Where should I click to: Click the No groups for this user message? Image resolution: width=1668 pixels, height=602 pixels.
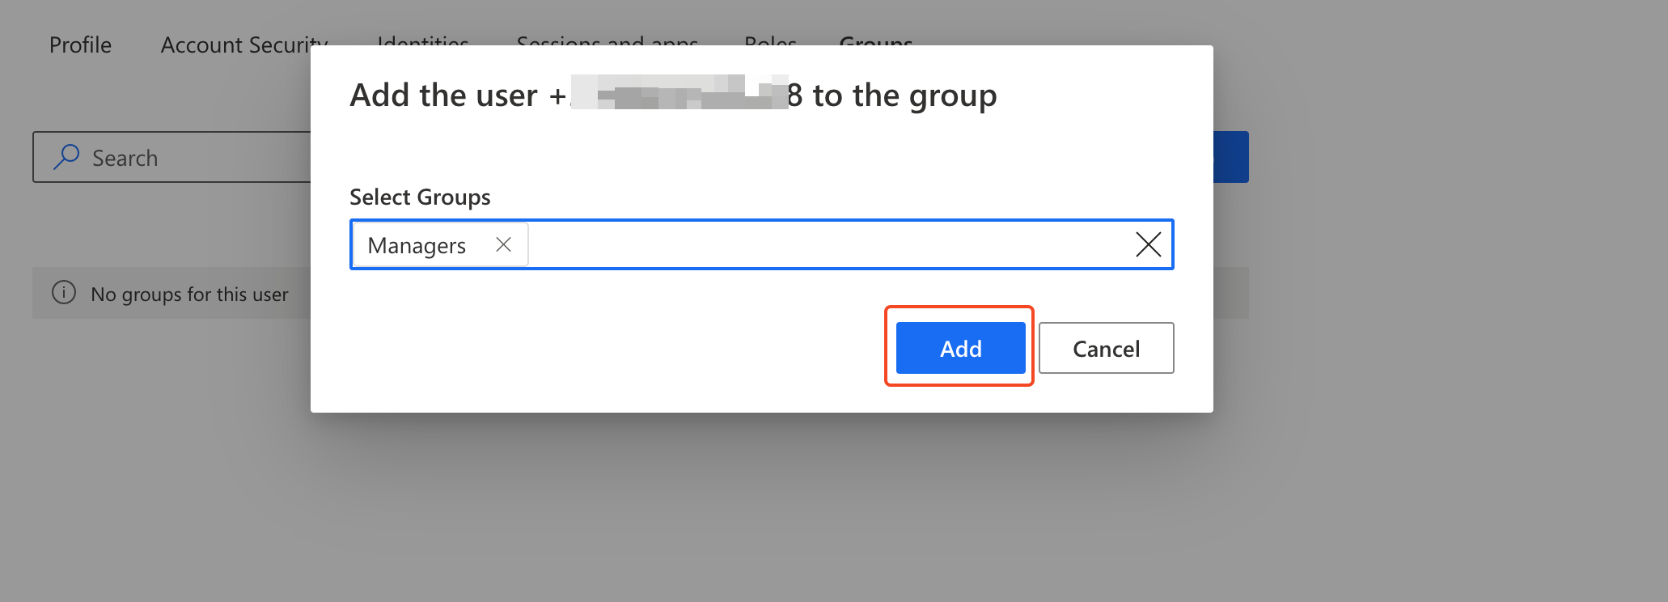189,295
